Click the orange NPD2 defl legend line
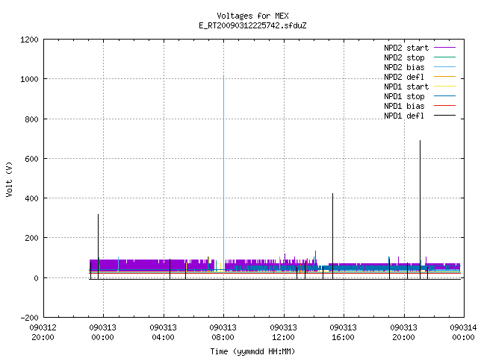The width and height of the screenshot is (478, 358). click(445, 76)
